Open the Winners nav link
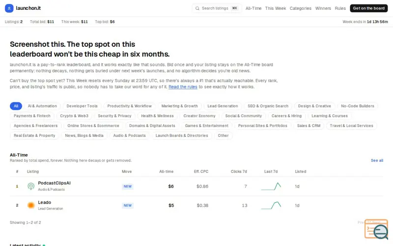 pyautogui.click(x=323, y=8)
